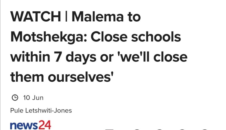This screenshot has height=130, width=226.
Task: Click the '10 Jun' publication date
Action: 33,98
